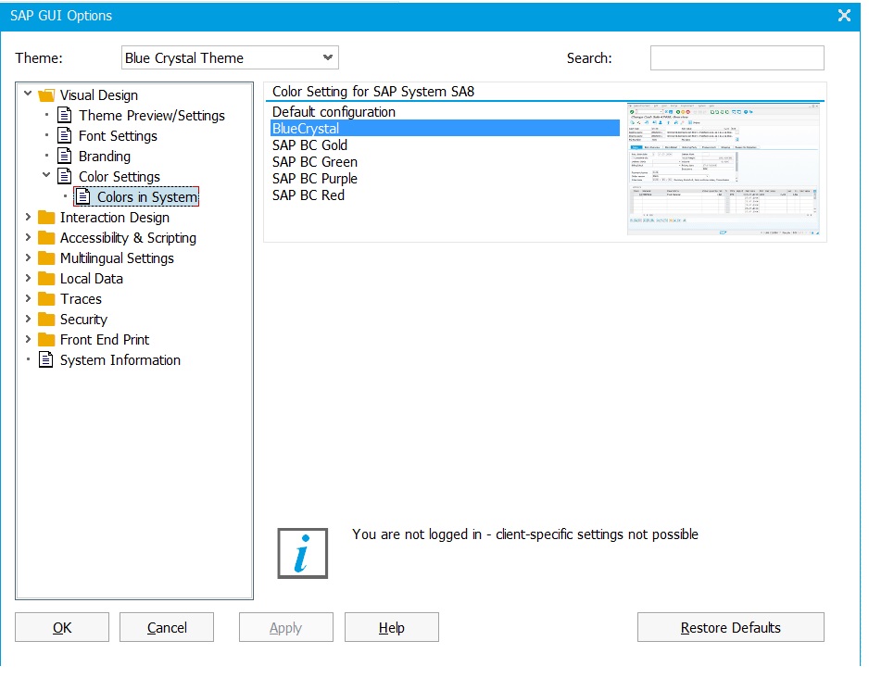Click the Cancel button
Viewport: 869px width, 691px height.
click(x=167, y=627)
